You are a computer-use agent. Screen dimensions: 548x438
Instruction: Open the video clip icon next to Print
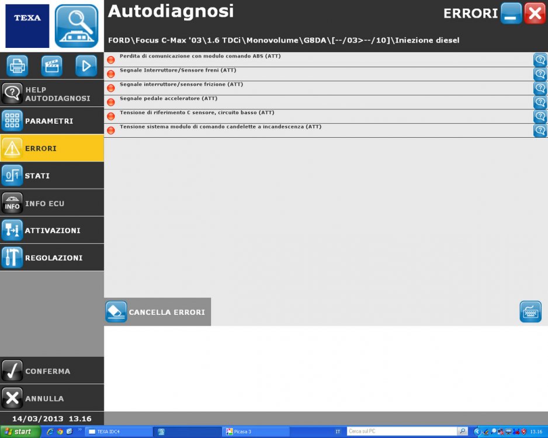click(51, 65)
